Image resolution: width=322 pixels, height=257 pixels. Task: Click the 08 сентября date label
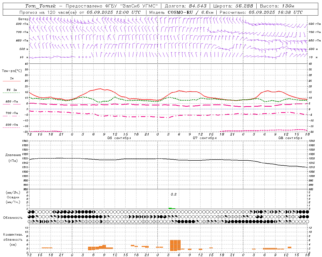point(290,138)
